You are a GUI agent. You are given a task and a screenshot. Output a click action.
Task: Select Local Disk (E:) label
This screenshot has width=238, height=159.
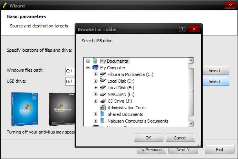(x=121, y=88)
